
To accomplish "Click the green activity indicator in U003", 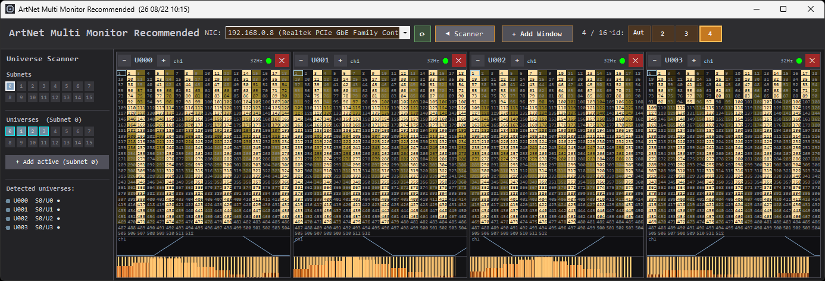I will pyautogui.click(x=799, y=60).
